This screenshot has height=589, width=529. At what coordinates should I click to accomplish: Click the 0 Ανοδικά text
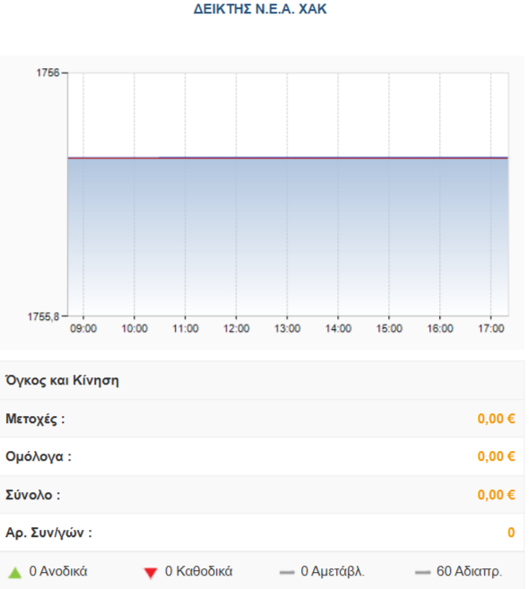click(x=58, y=571)
